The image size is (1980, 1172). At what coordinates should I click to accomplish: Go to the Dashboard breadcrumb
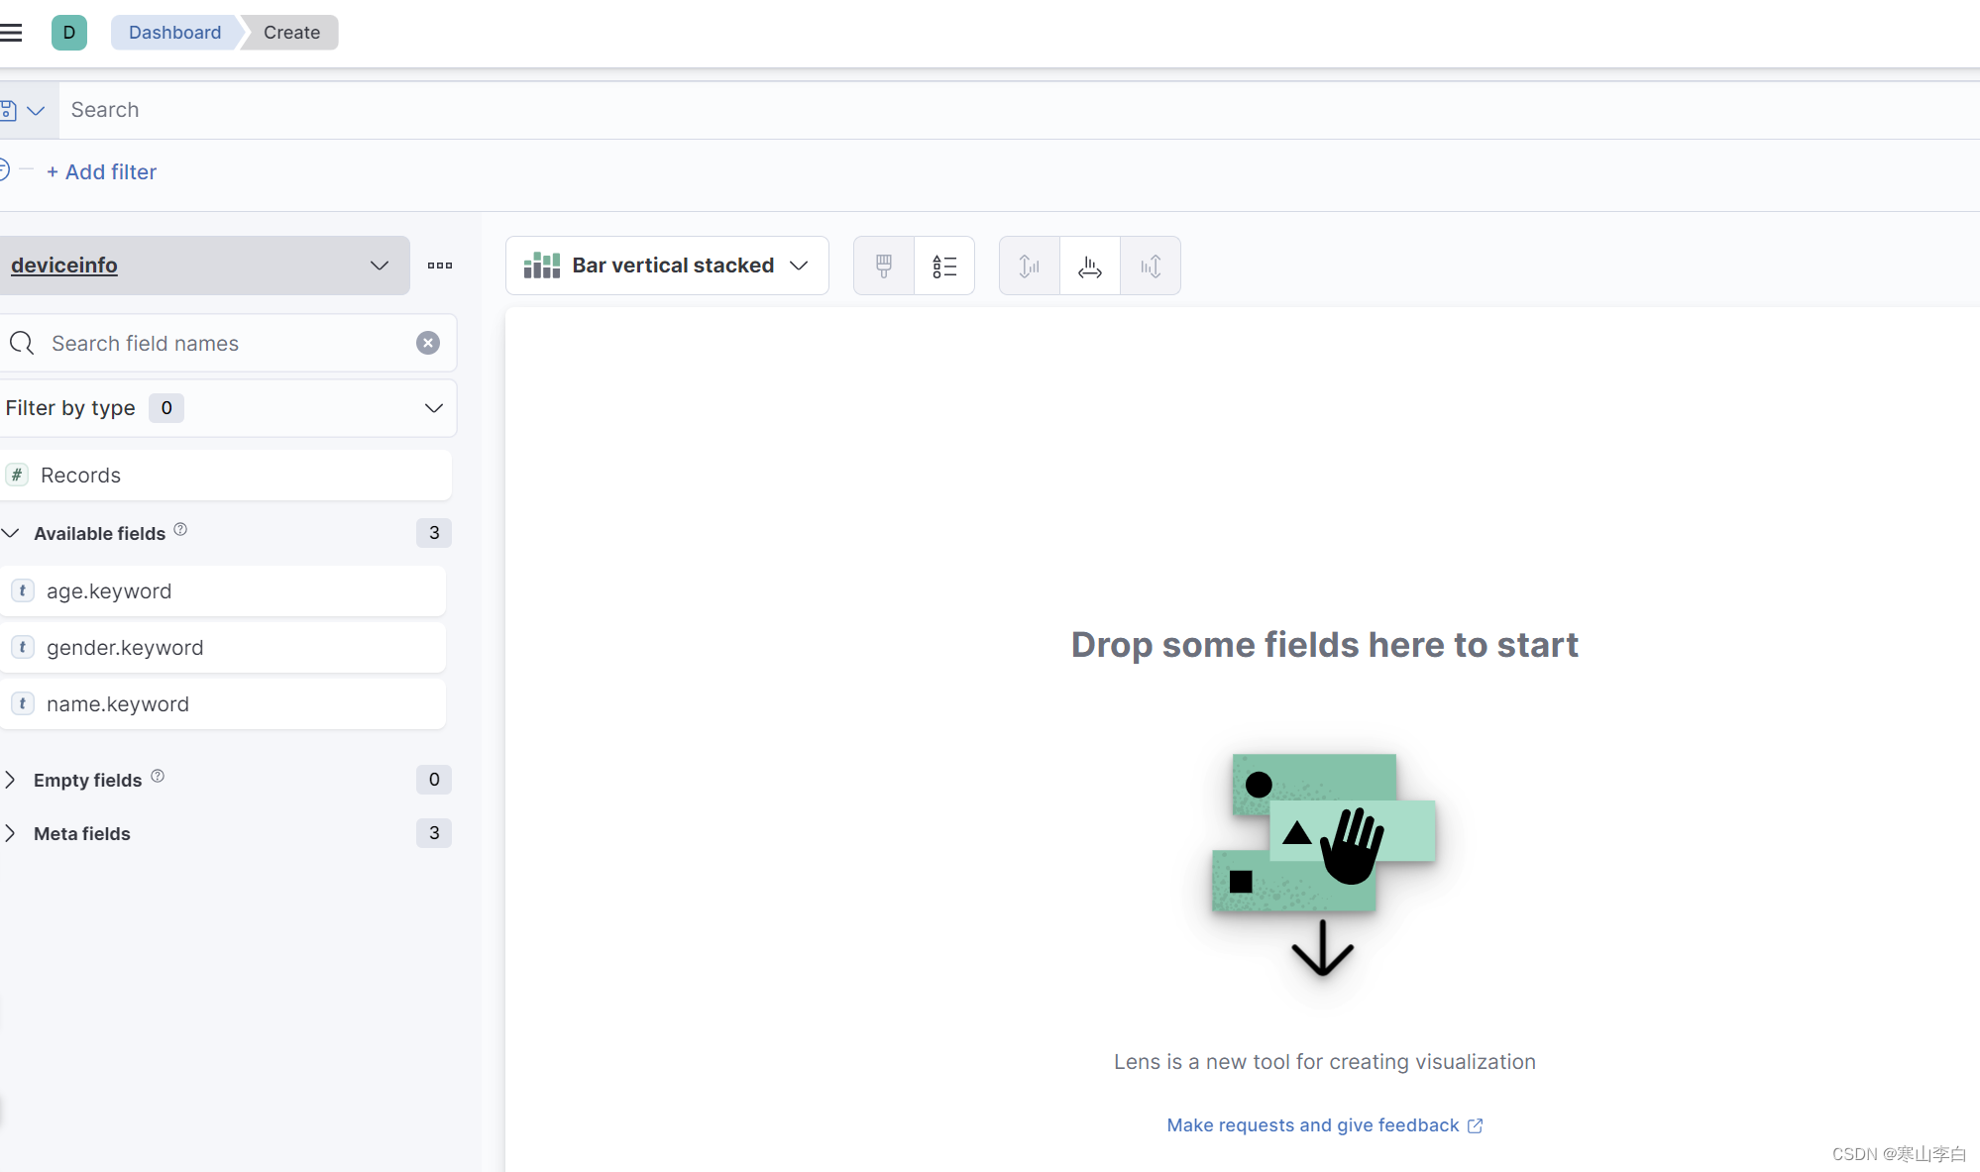click(x=174, y=33)
